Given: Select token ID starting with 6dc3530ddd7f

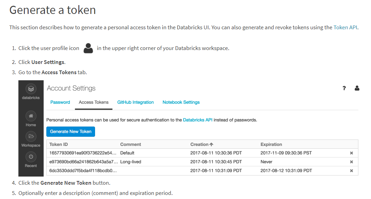Looking at the screenshot, I should click(83, 171).
